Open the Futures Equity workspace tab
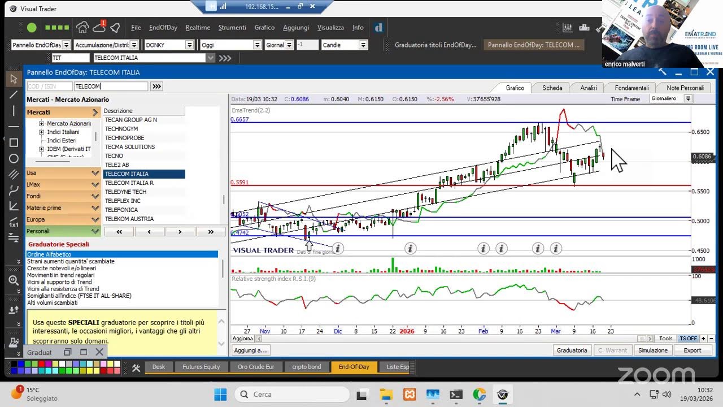This screenshot has width=723, height=407. (x=201, y=367)
